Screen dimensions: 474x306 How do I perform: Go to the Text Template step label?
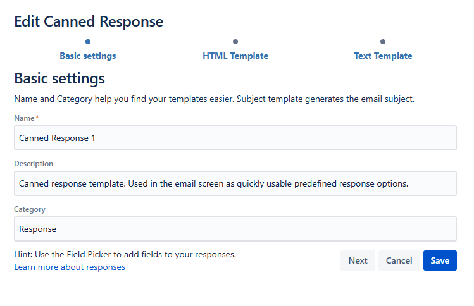[x=383, y=56]
